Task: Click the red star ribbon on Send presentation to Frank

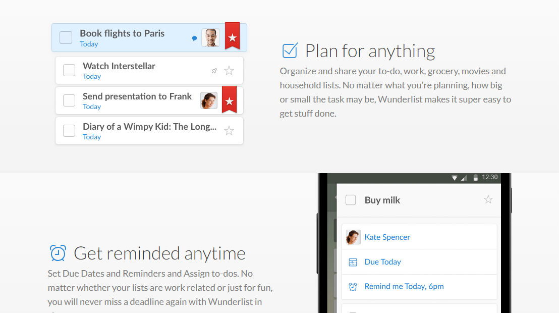Action: 229,100
